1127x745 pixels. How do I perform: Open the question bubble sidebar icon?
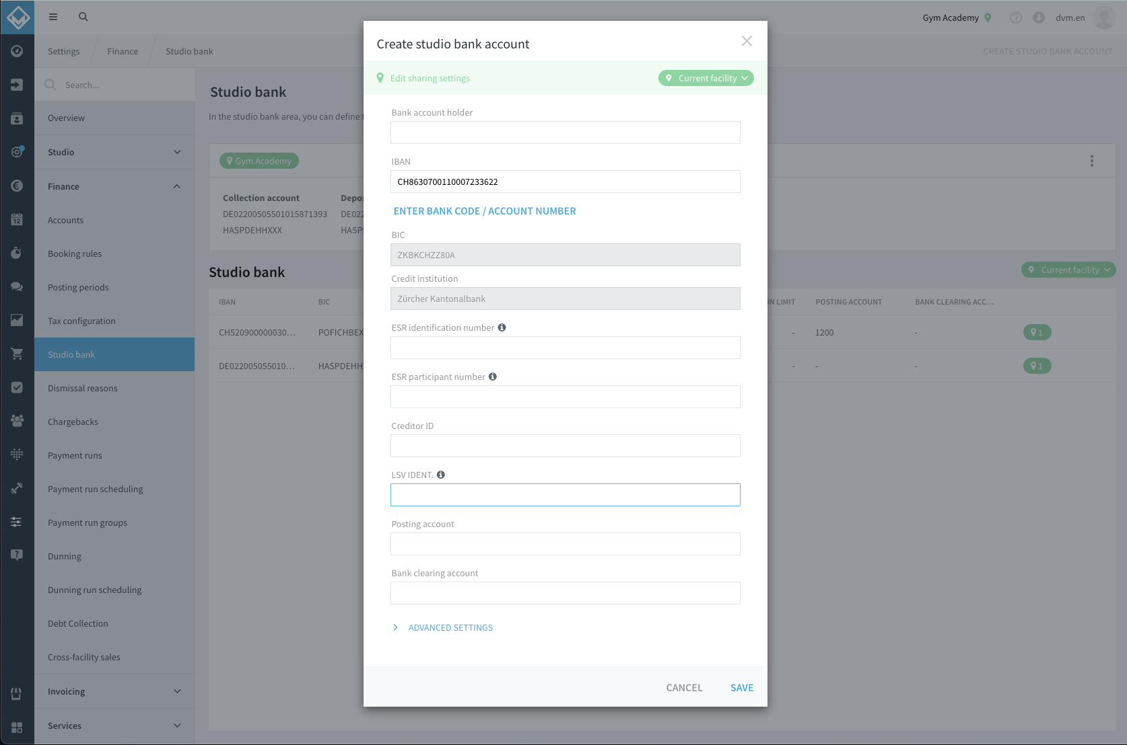tap(17, 555)
